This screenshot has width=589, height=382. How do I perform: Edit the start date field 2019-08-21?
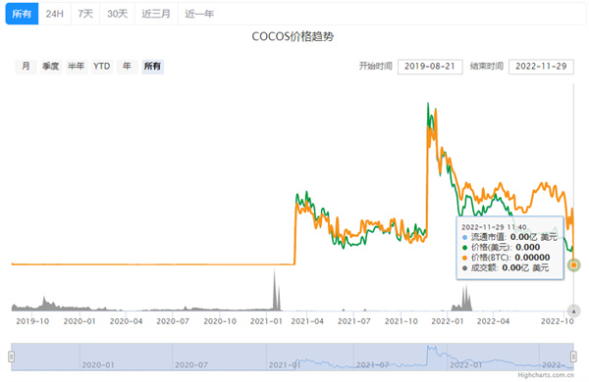click(x=430, y=67)
